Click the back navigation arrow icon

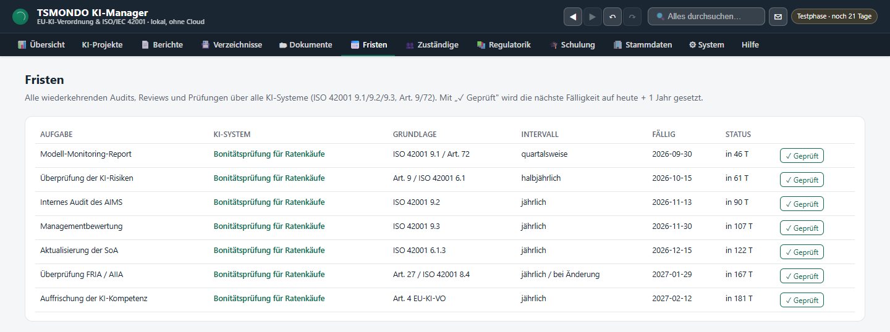coord(573,17)
